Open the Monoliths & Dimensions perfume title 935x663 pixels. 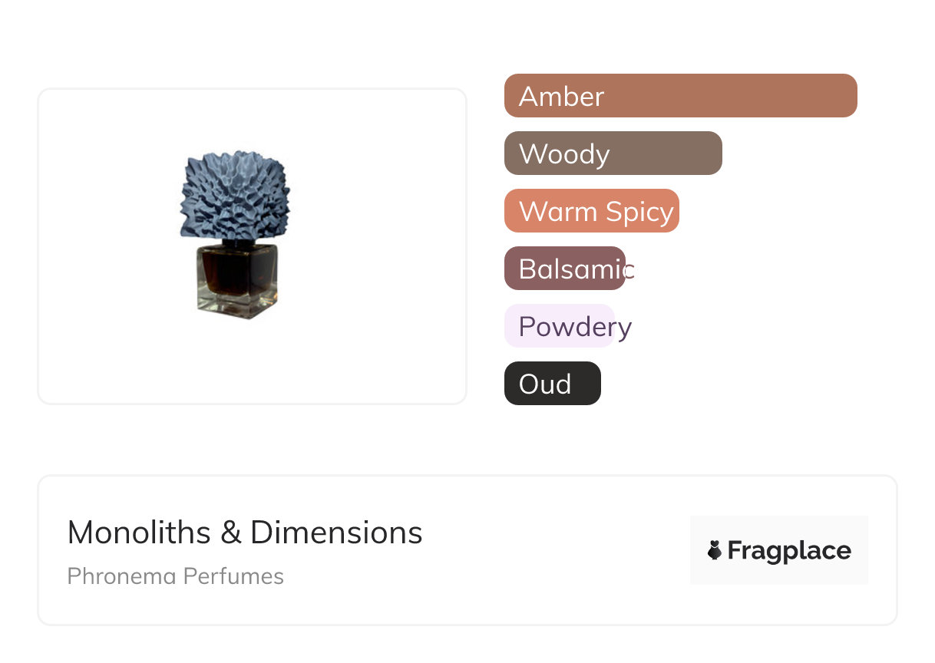point(245,533)
